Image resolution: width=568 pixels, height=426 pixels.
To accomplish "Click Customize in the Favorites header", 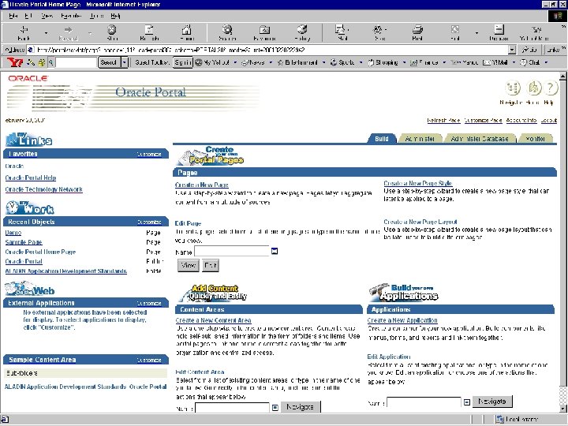I will [149, 155].
